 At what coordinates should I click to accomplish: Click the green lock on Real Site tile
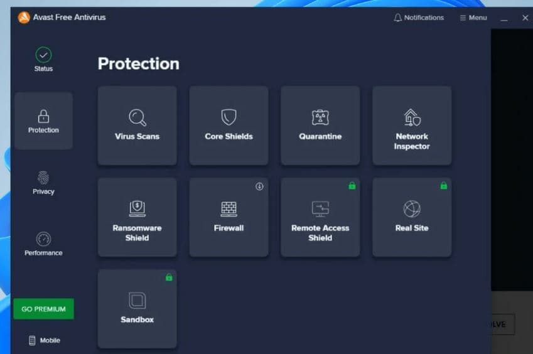tap(443, 186)
